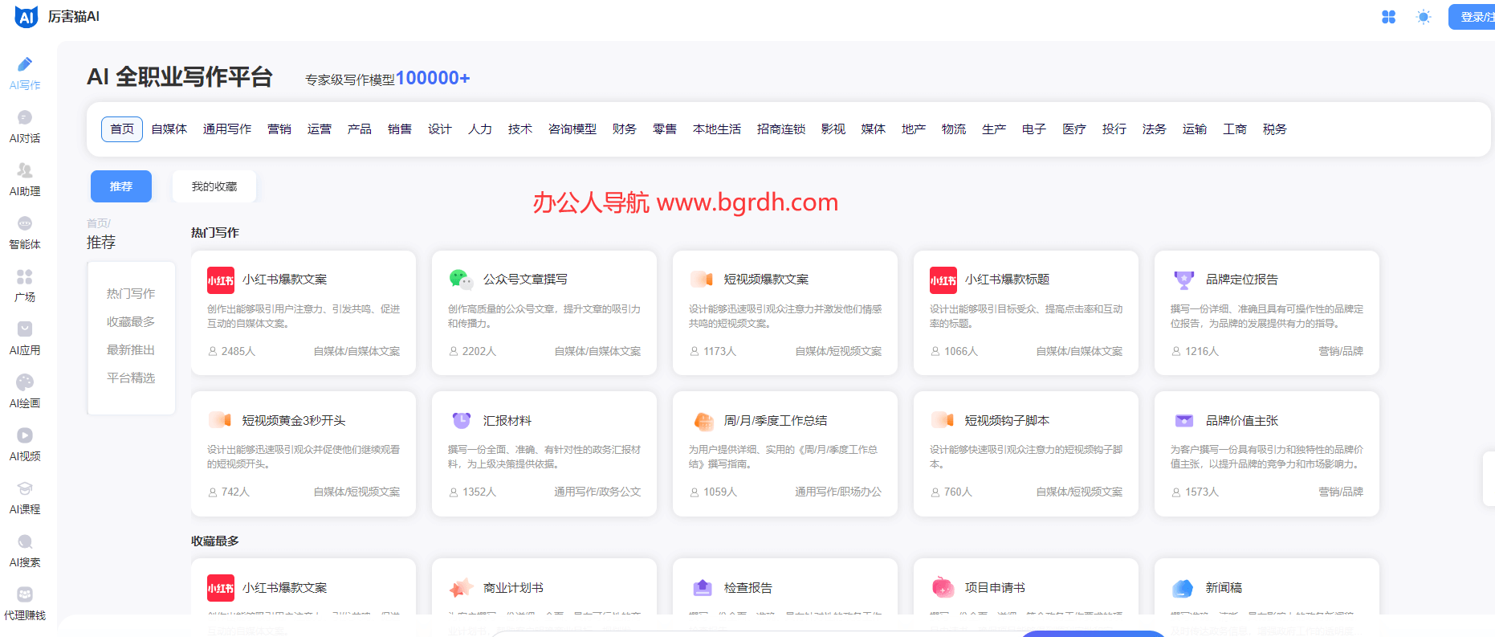Switch to the 自媒体 category tab
The height and width of the screenshot is (637, 1495).
169,129
